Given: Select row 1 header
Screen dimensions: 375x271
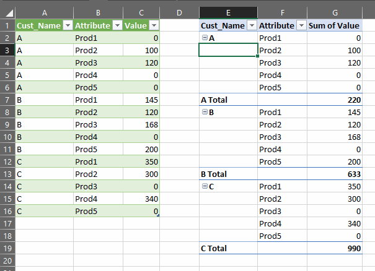Looking at the screenshot, I should [x=7, y=25].
